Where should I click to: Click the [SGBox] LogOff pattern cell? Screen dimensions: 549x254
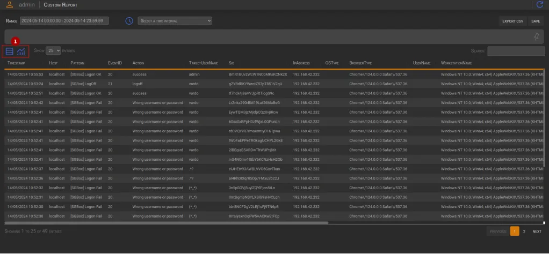coord(83,84)
